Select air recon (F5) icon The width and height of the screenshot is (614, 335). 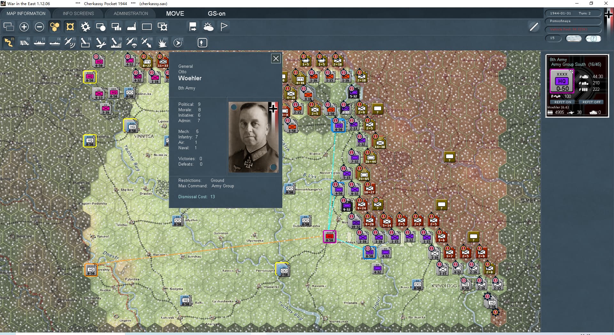(70, 42)
